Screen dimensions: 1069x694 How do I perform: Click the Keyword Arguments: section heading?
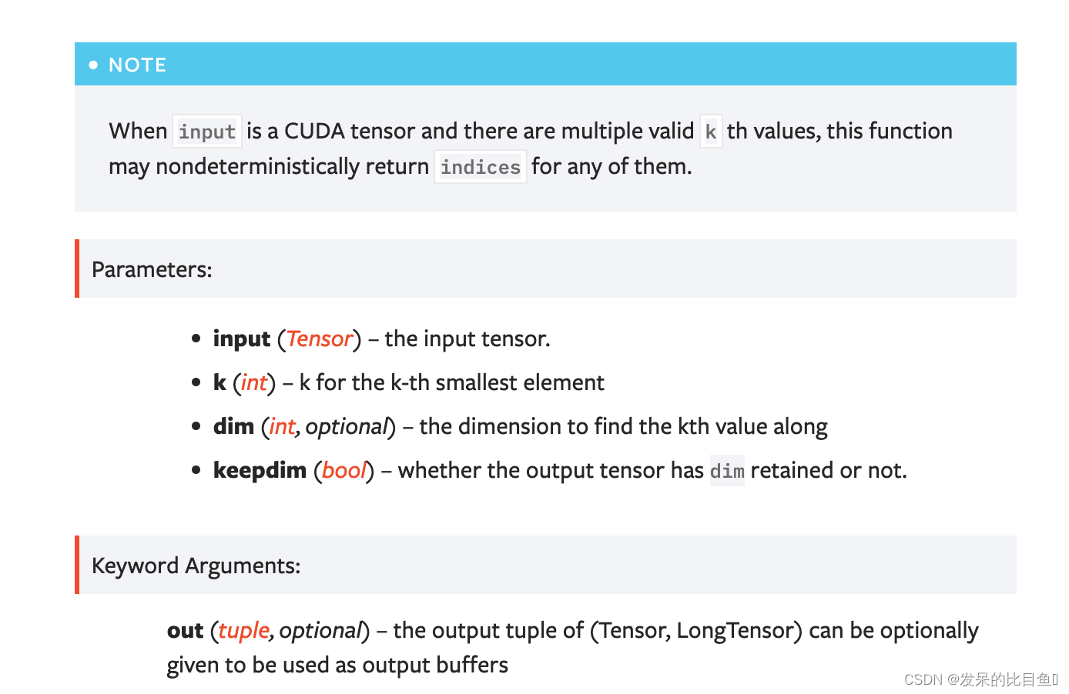[196, 566]
